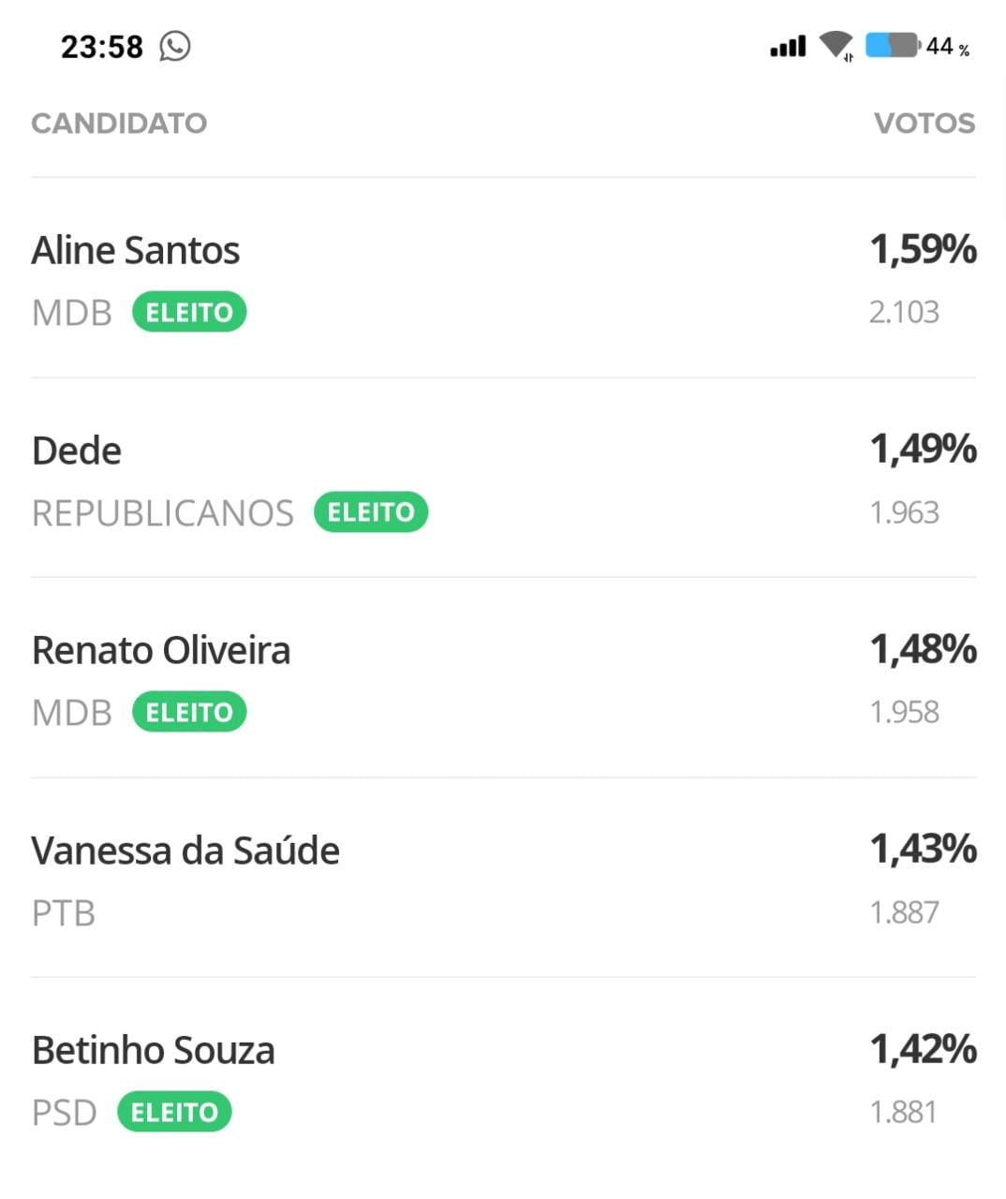1006x1199 pixels.
Task: Open Betinho Souza's entry
Action: click(x=503, y=1077)
